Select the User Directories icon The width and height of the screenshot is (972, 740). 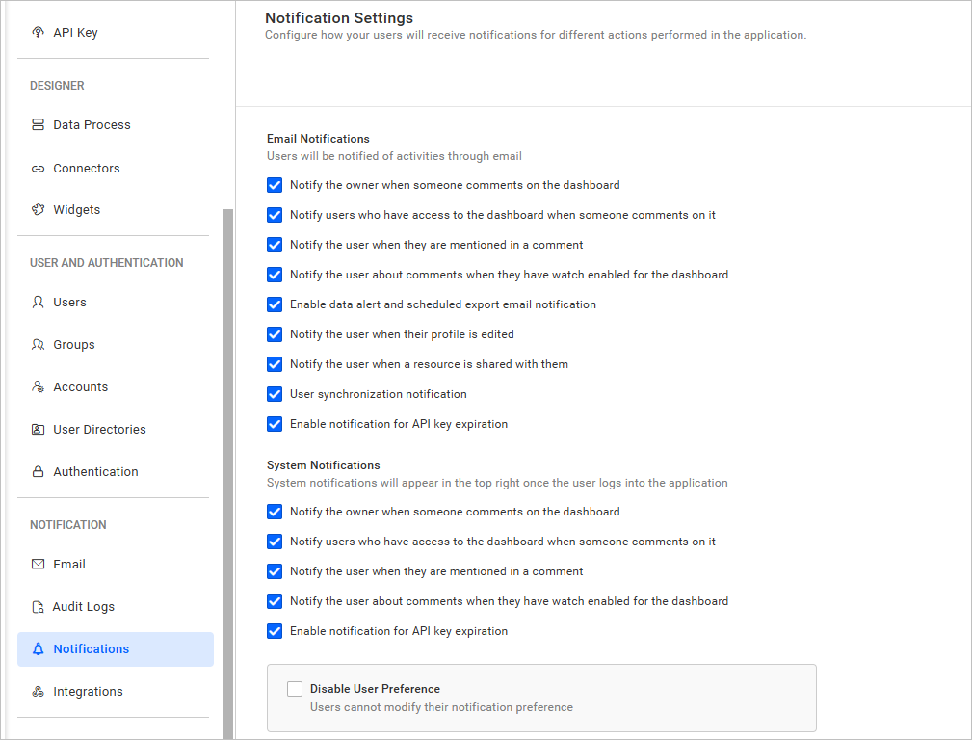pyautogui.click(x=37, y=429)
